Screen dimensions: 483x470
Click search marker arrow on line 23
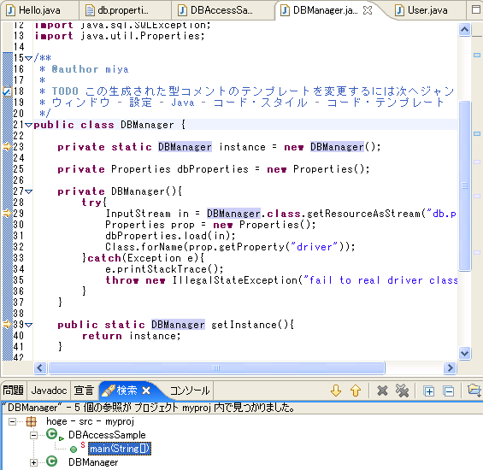pyautogui.click(x=7, y=147)
